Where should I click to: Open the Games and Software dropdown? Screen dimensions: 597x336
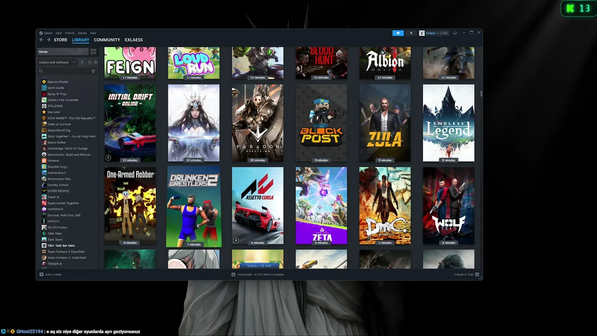57,62
